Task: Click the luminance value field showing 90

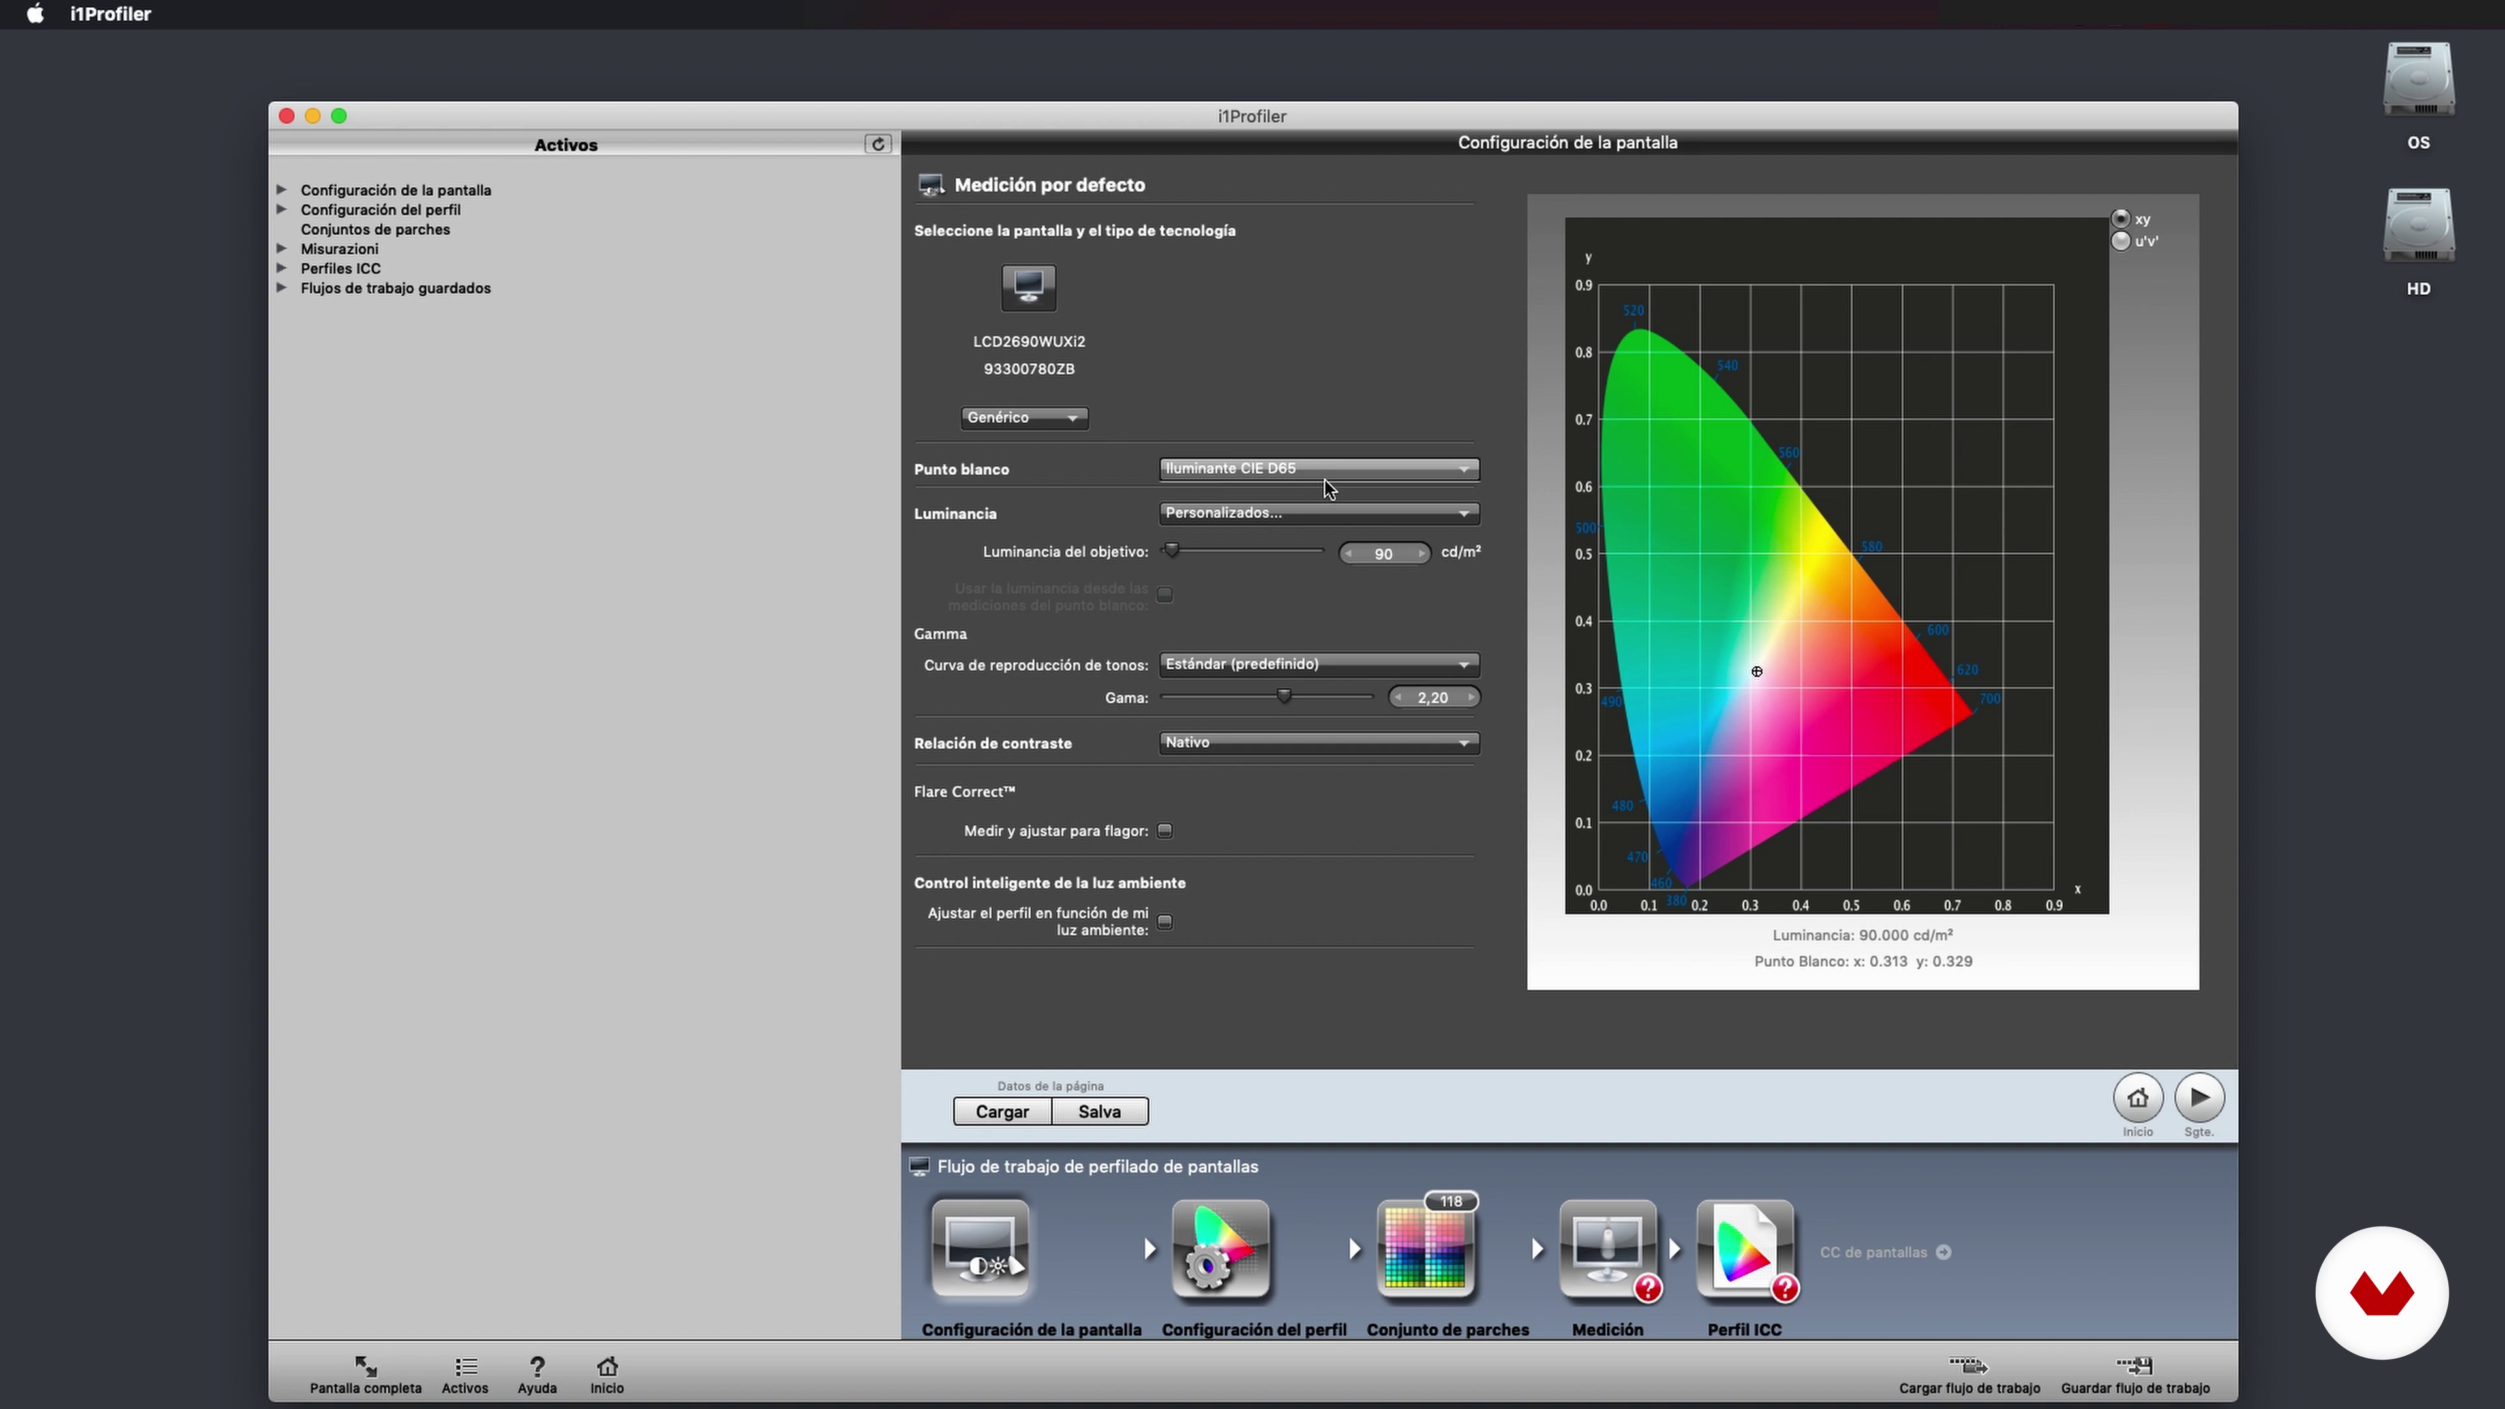Action: (1384, 553)
